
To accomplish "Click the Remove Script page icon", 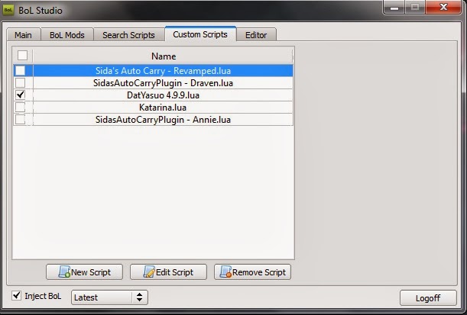I will click(x=225, y=272).
